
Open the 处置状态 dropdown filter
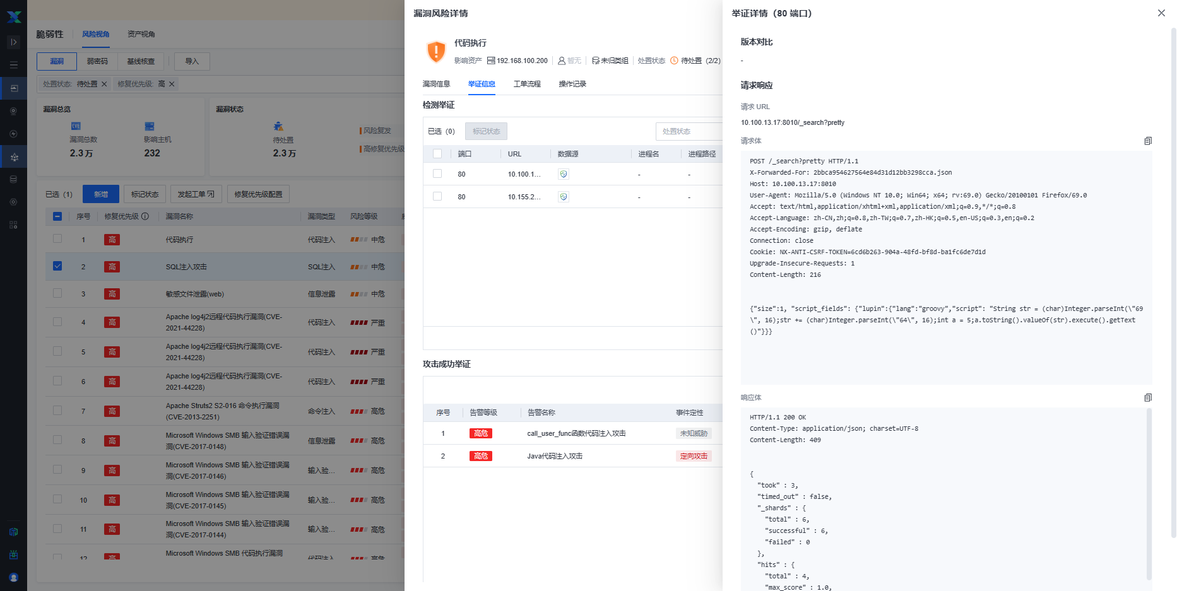(x=690, y=131)
